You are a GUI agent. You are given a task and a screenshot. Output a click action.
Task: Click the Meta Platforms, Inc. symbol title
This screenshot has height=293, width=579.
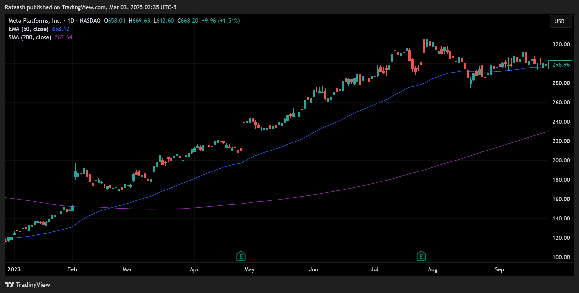[x=35, y=21]
